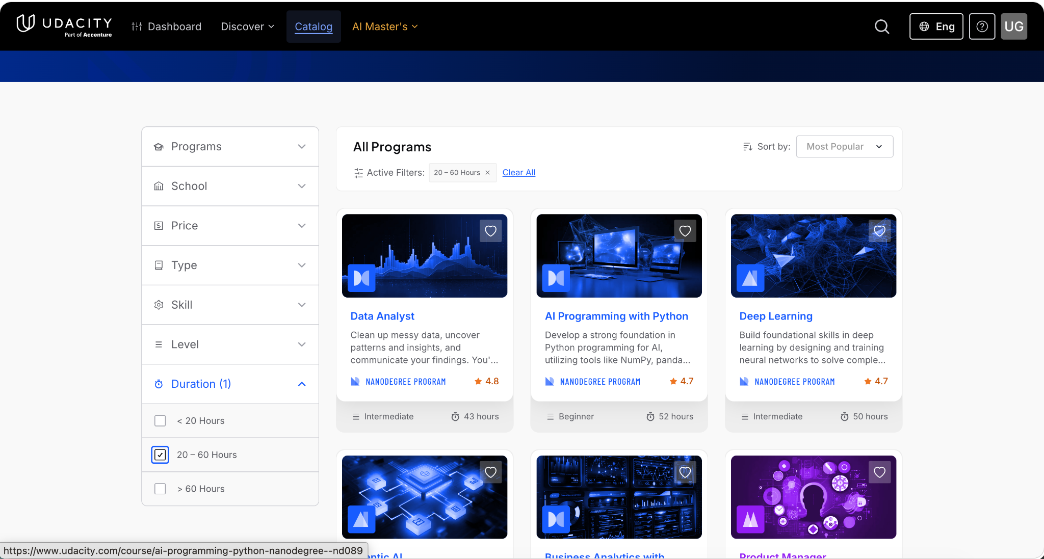
Task: Open the Deep Learning cover image
Action: click(x=814, y=256)
